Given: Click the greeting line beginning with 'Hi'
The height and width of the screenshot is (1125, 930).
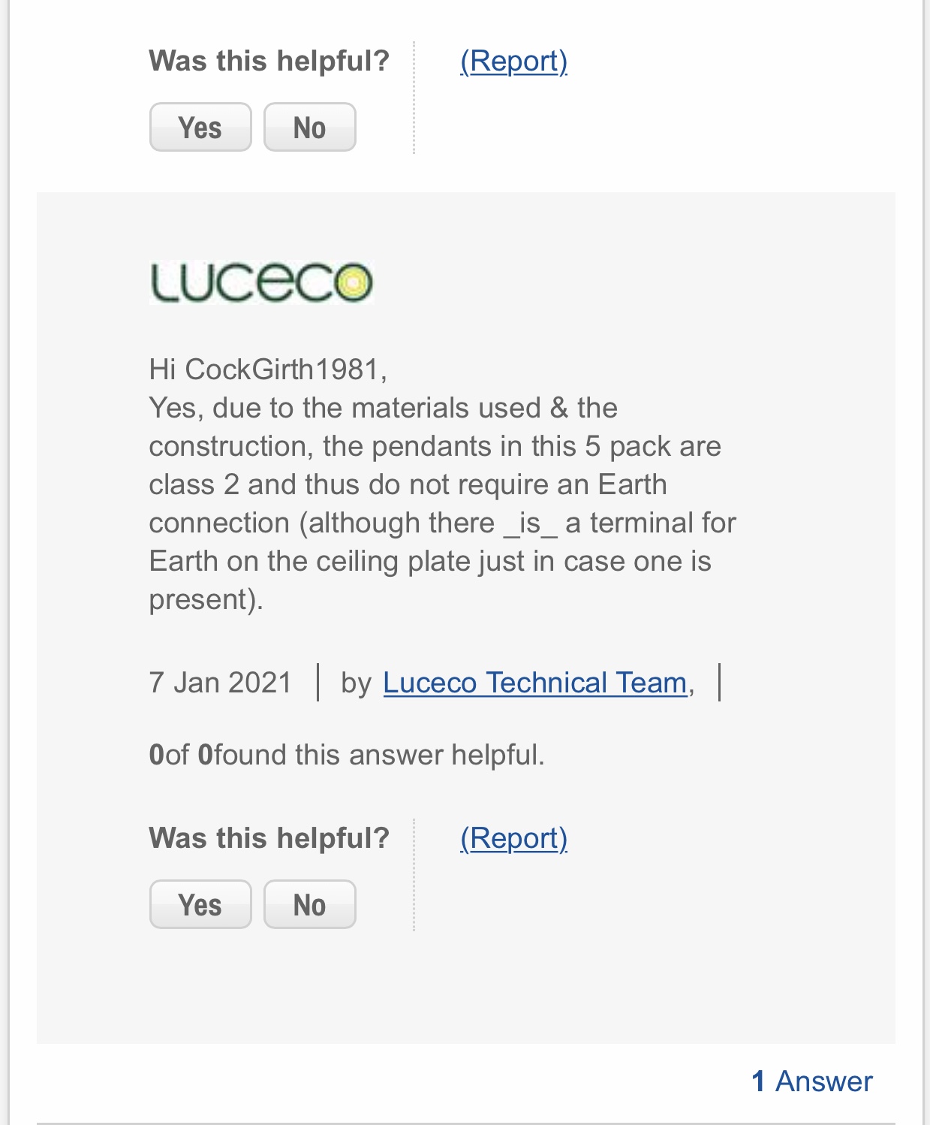Looking at the screenshot, I should click(x=268, y=369).
